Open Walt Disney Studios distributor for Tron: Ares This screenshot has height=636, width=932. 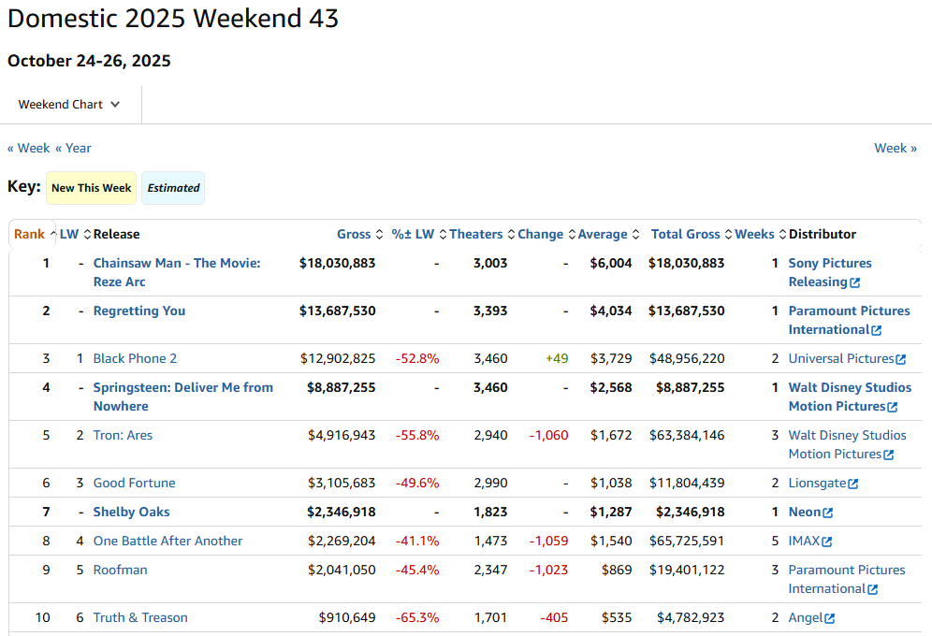(x=847, y=436)
